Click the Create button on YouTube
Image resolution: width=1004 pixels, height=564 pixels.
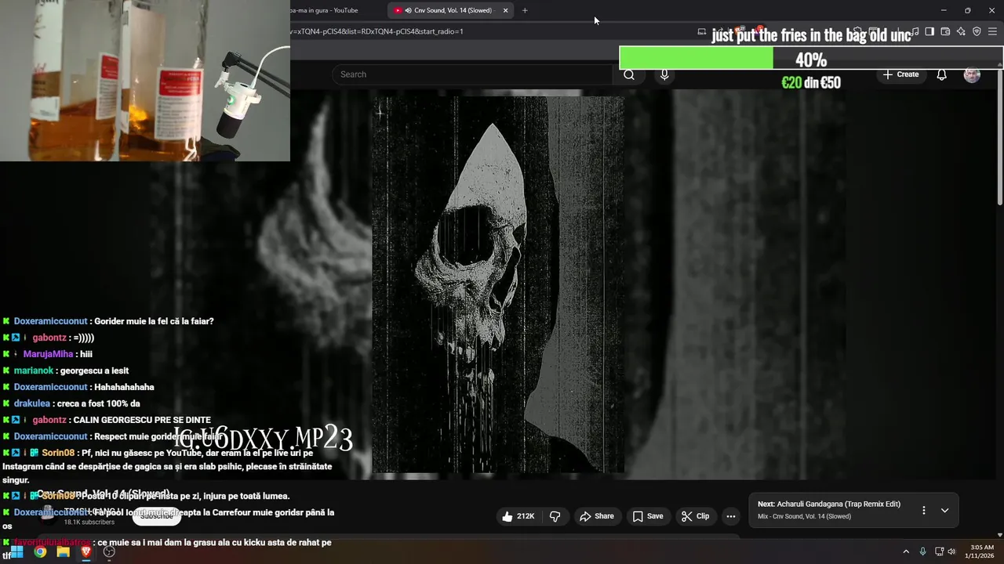(x=900, y=74)
